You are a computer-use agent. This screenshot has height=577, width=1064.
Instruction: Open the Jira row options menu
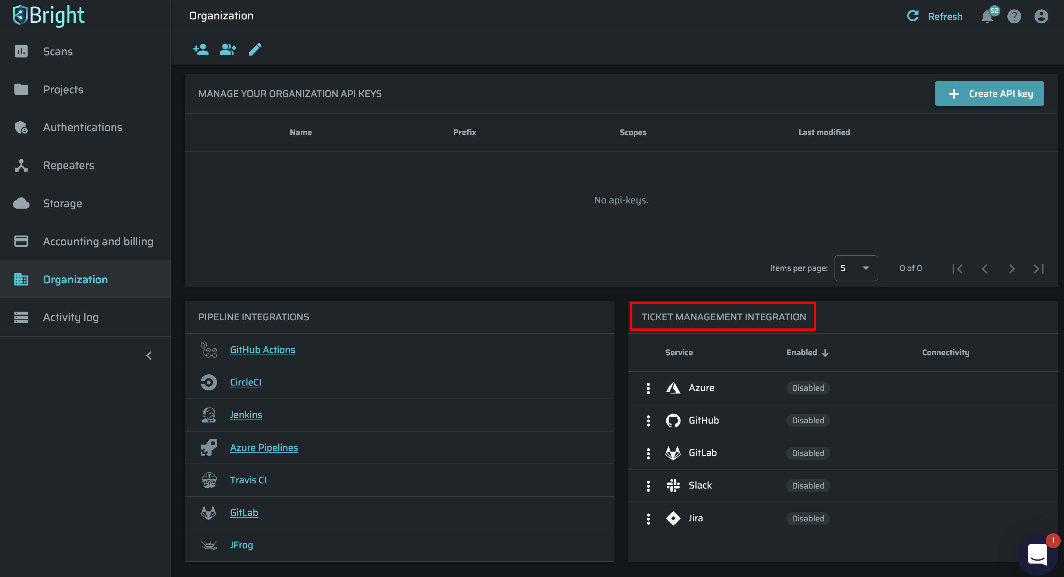pyautogui.click(x=648, y=518)
